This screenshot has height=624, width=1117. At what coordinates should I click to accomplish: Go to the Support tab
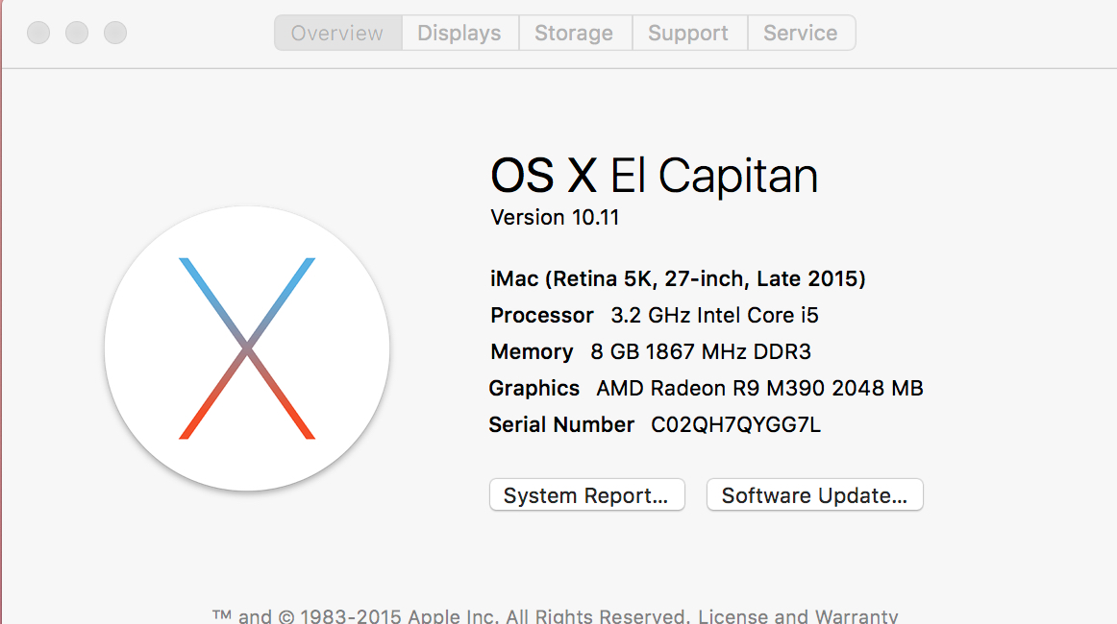[x=689, y=33]
